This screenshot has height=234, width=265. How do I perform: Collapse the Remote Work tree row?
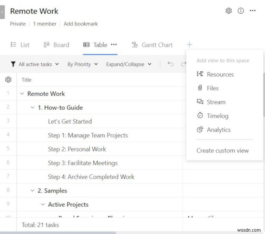coord(22,94)
